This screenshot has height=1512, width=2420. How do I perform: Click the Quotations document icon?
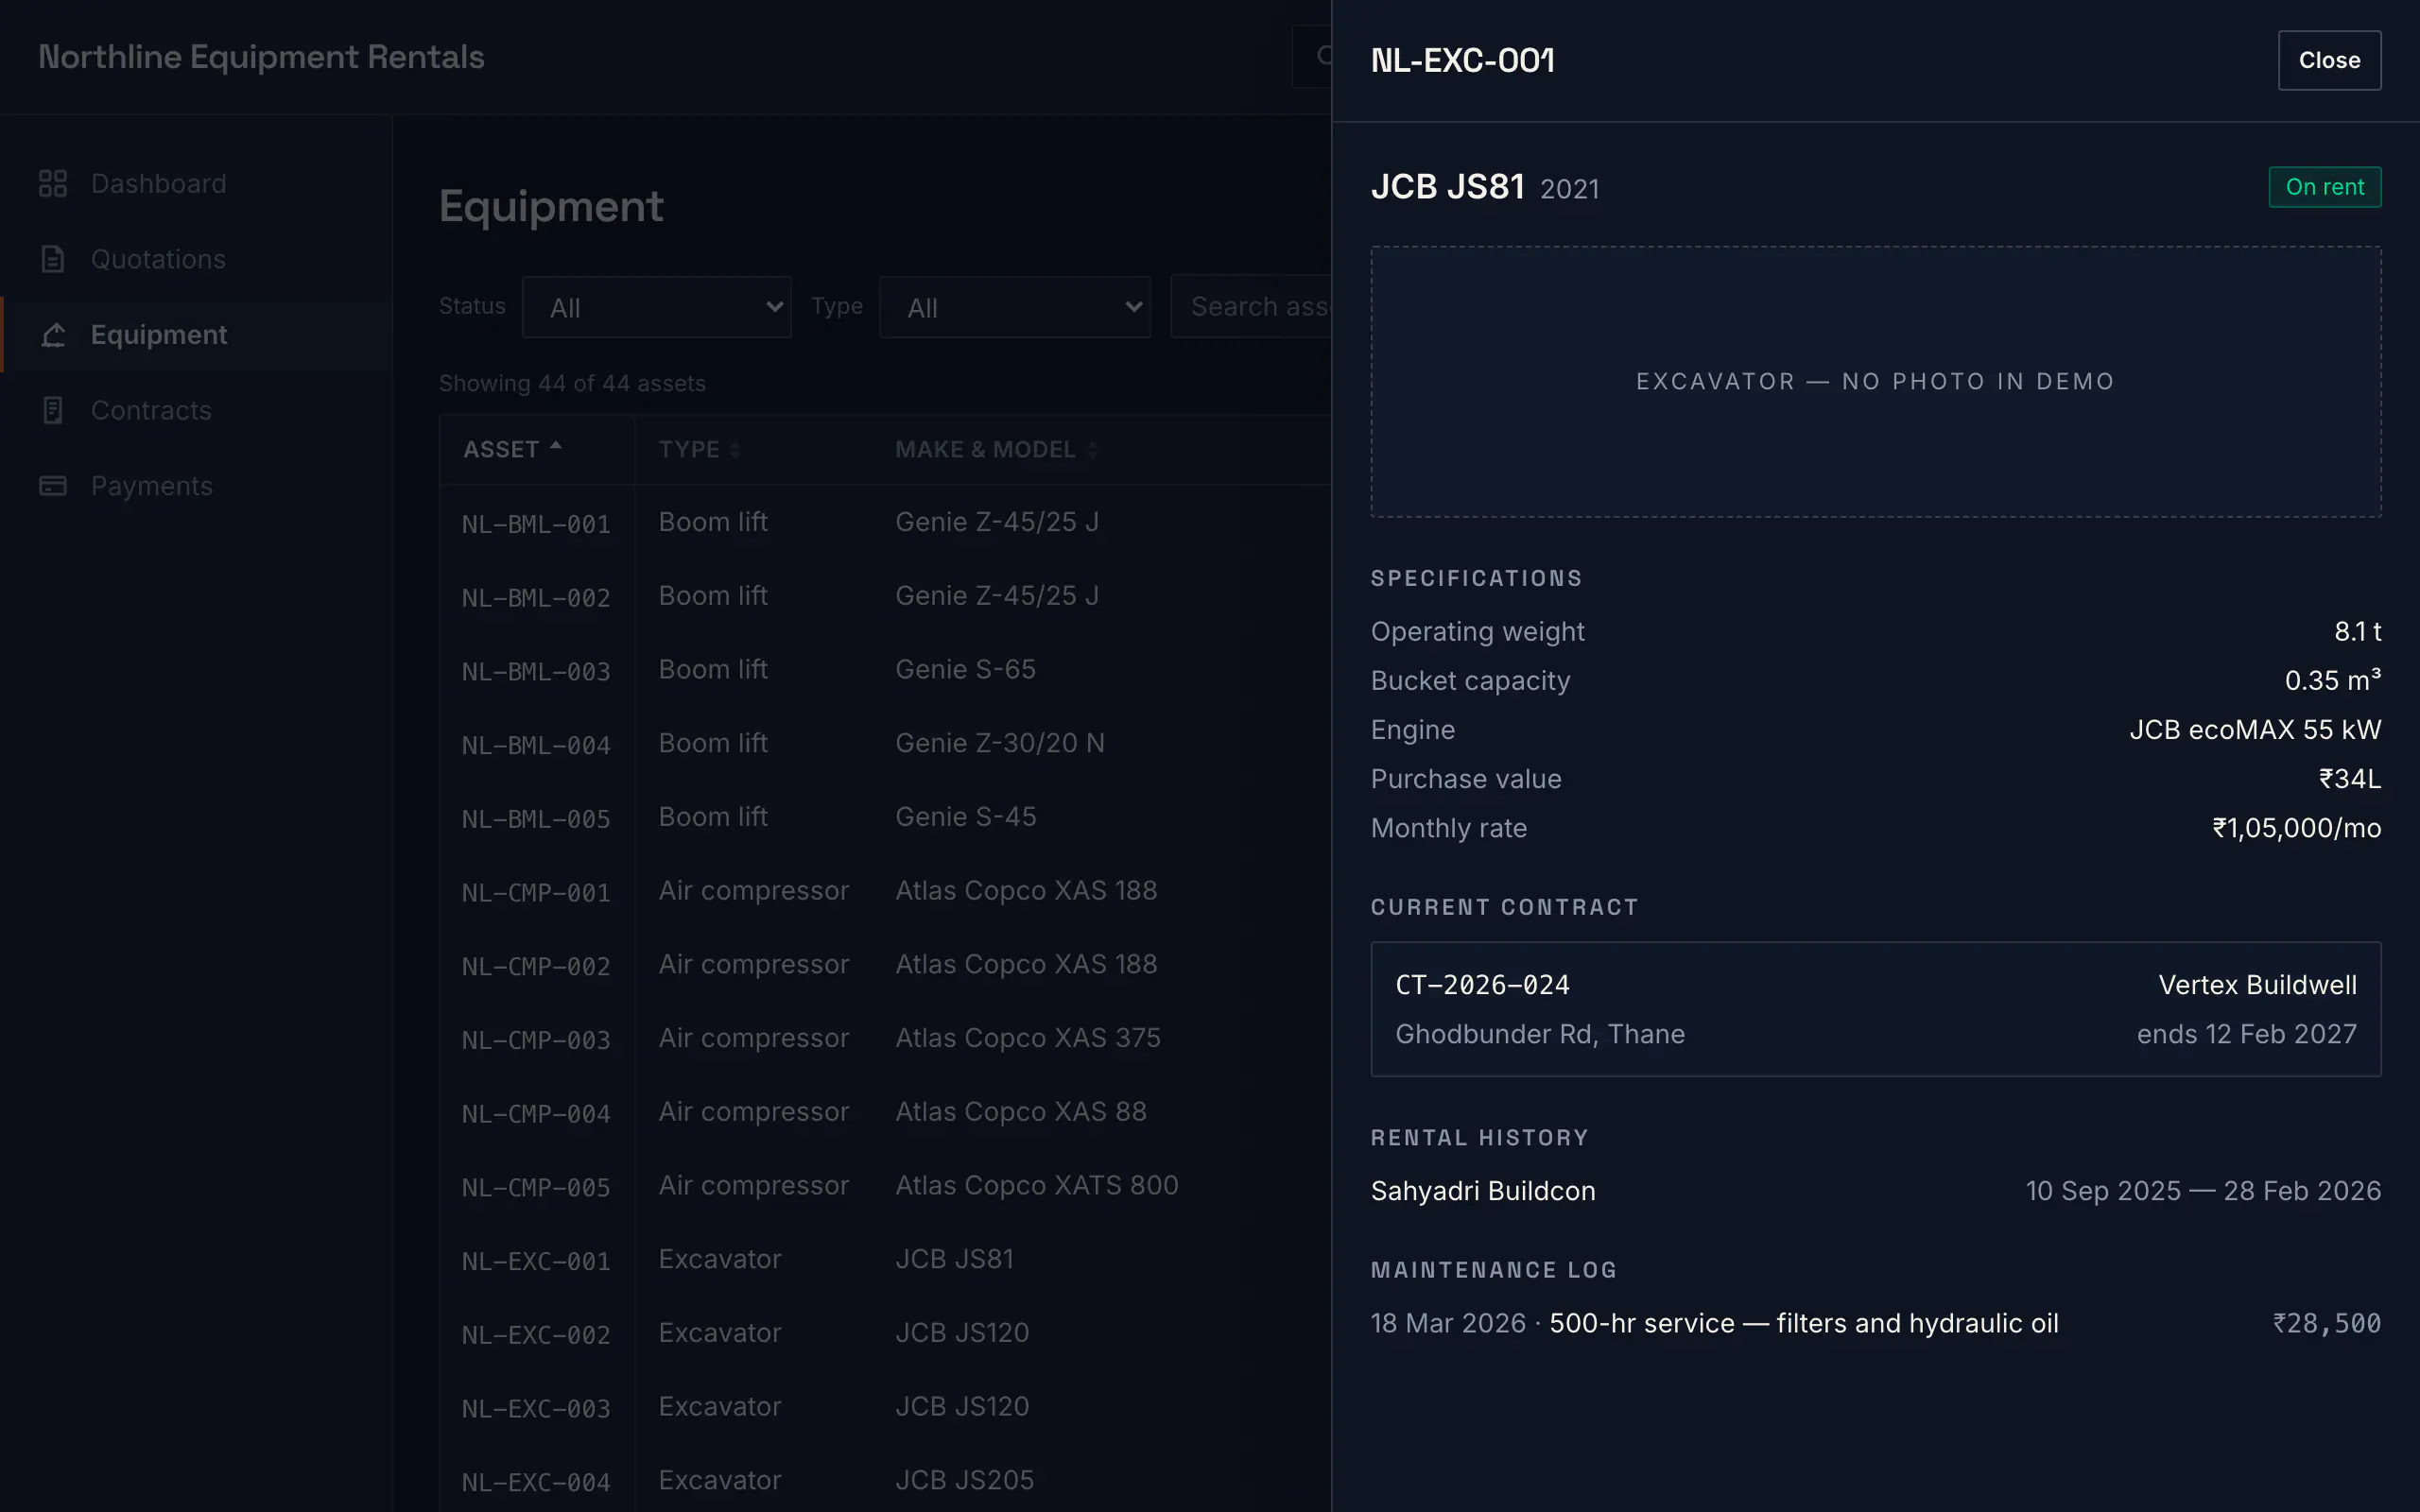(x=53, y=259)
